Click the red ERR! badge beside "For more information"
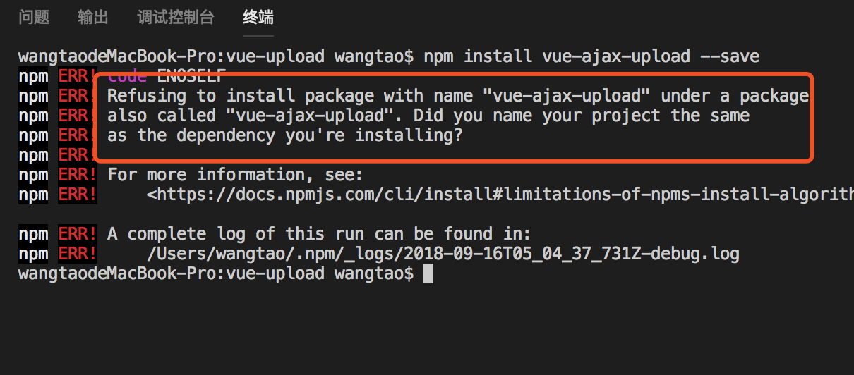Viewport: 854px width, 375px height. point(77,175)
